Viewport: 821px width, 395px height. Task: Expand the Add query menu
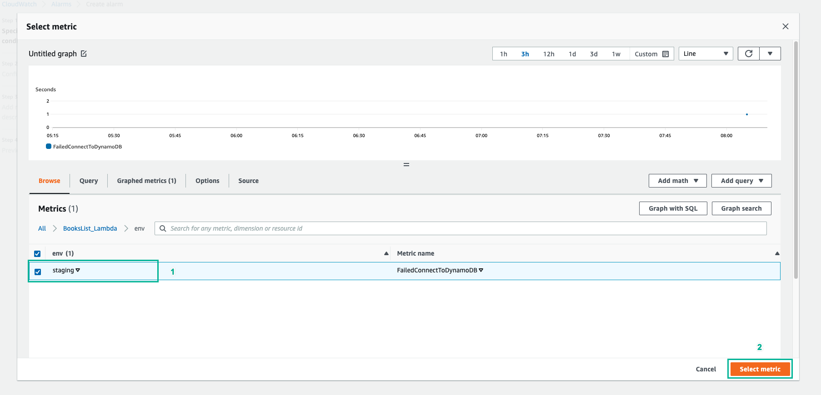click(741, 181)
